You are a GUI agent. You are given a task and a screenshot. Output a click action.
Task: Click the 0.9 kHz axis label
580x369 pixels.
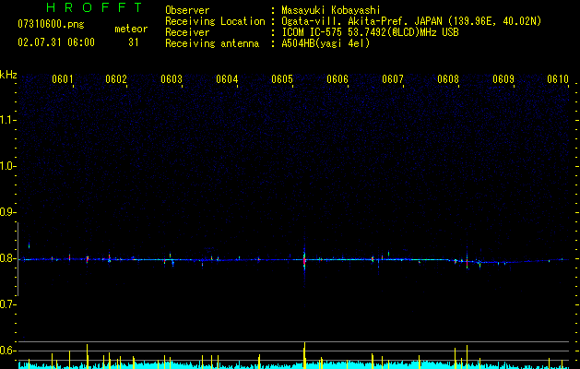pos(7,212)
